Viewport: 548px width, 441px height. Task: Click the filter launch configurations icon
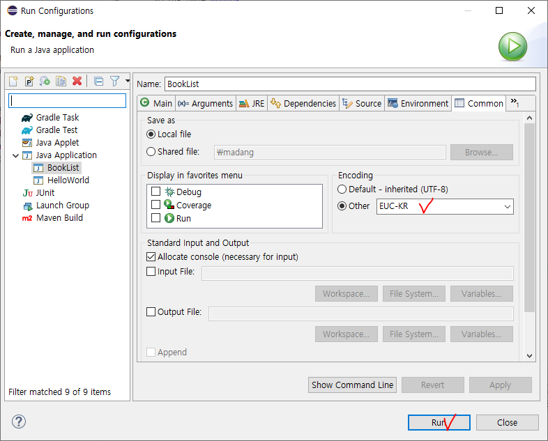click(115, 82)
